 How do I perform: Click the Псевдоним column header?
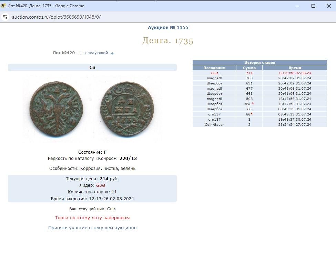214,68
